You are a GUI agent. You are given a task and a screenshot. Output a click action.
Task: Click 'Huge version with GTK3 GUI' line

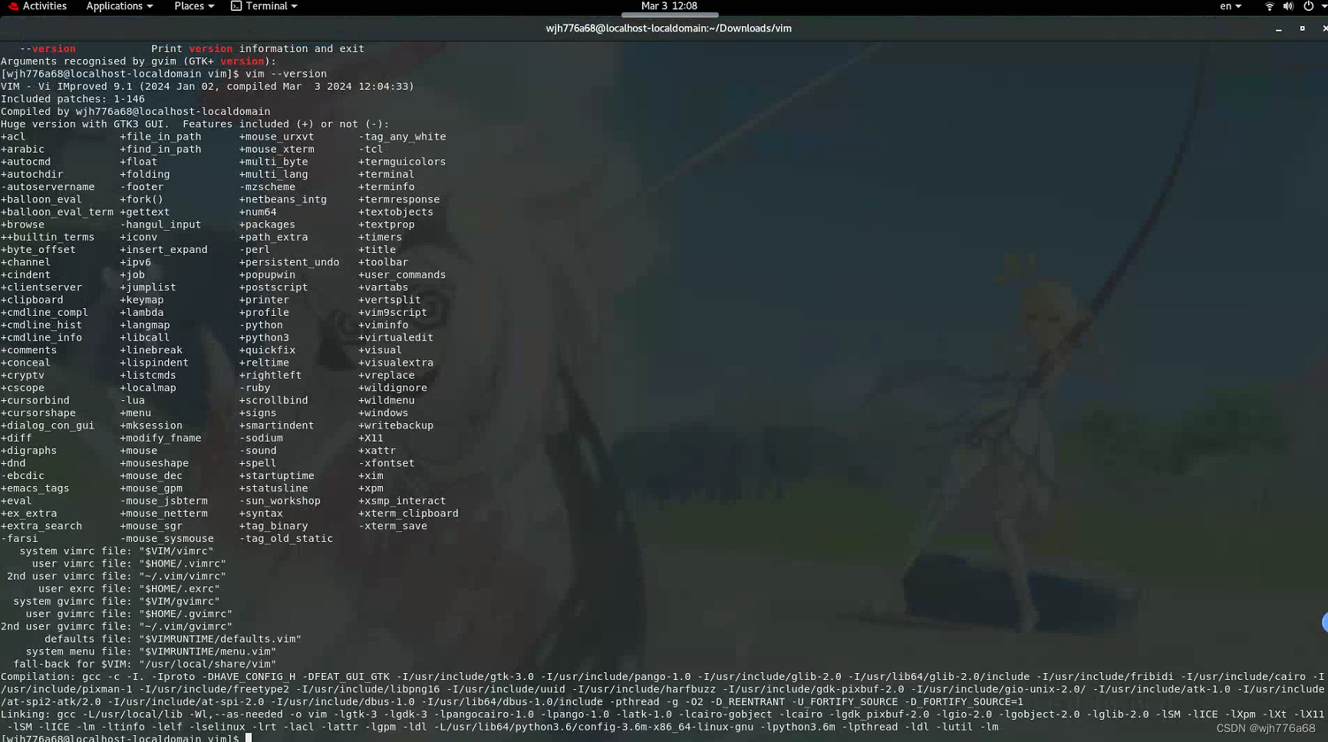[x=195, y=124]
